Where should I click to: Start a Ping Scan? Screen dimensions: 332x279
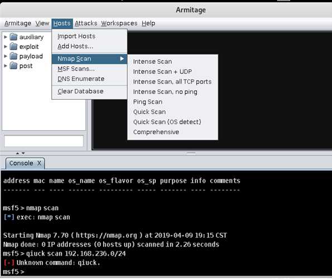click(172, 102)
